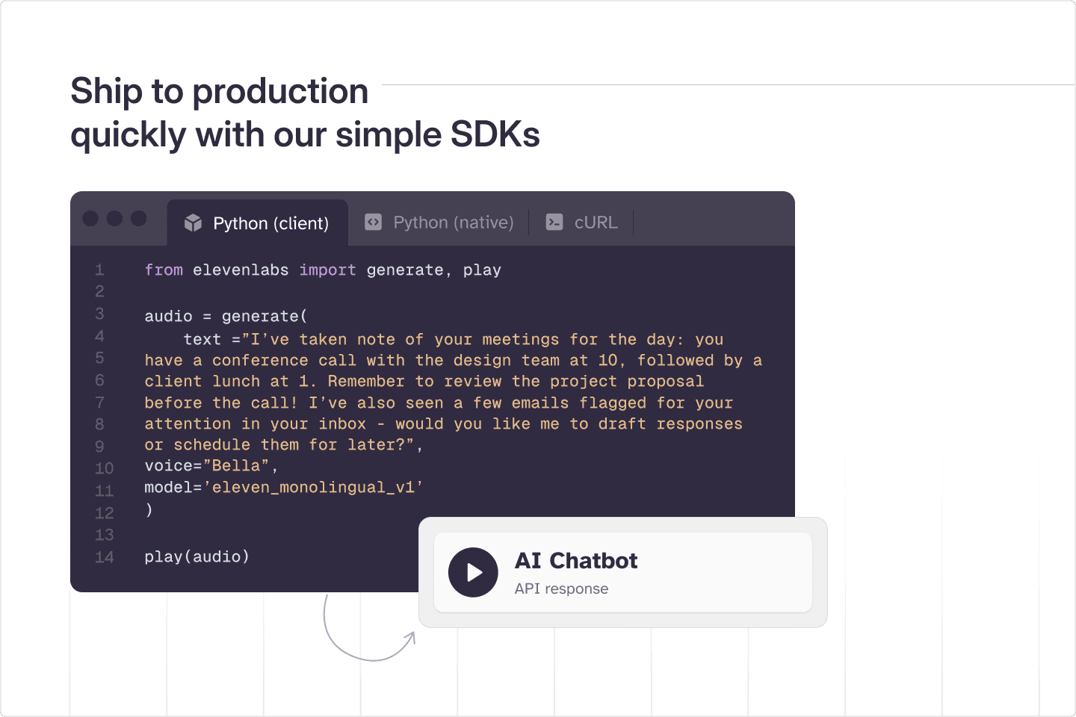Click the "Ship to production" heading
The height and width of the screenshot is (717, 1076).
tap(219, 91)
